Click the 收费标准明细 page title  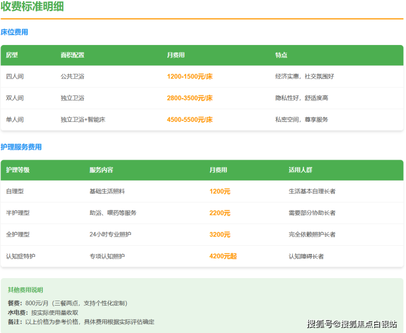coord(32,7)
